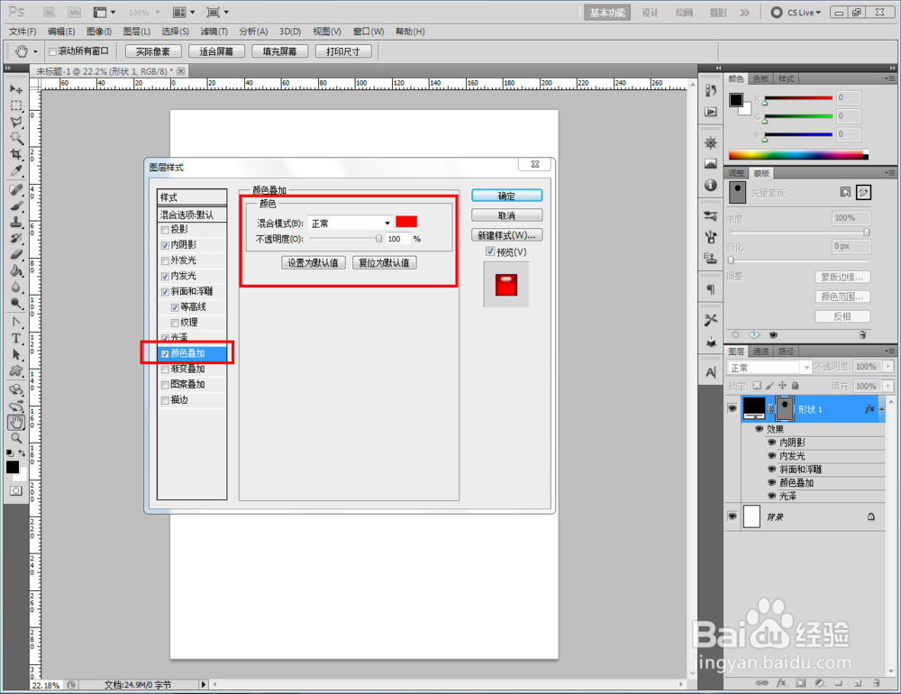
Task: Toggle the 预览(V) preview checkbox
Action: (x=490, y=251)
